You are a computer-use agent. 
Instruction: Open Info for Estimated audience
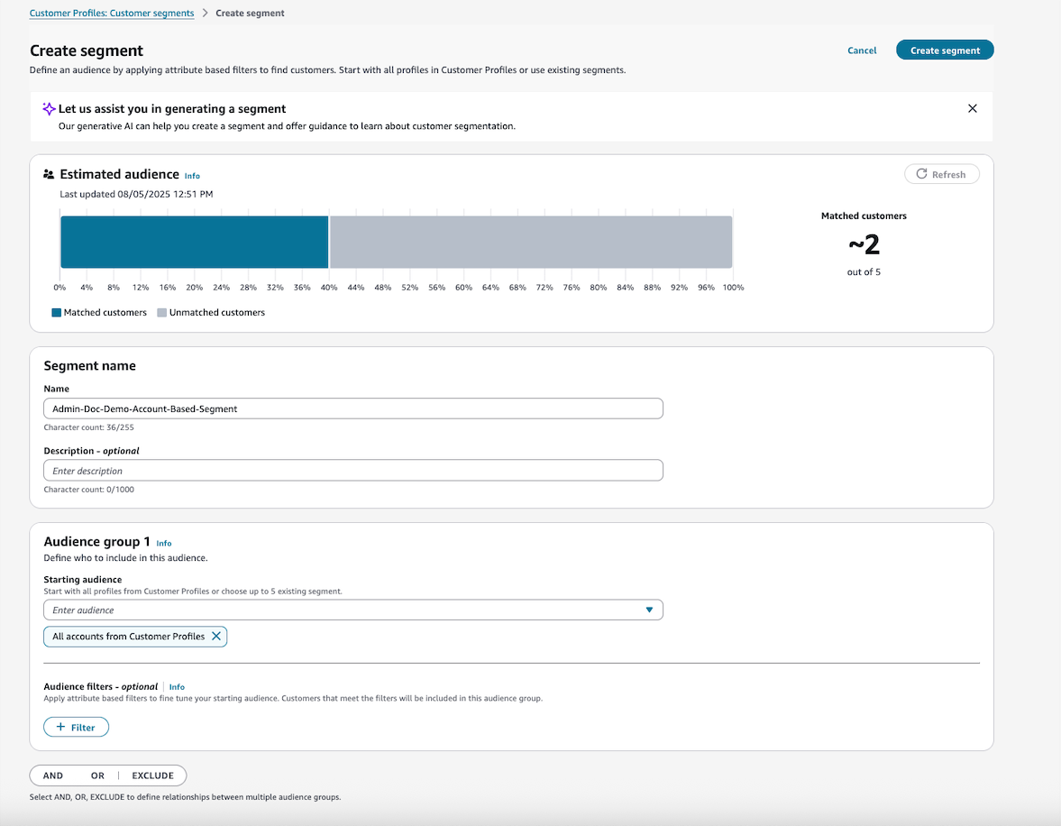pyautogui.click(x=192, y=175)
